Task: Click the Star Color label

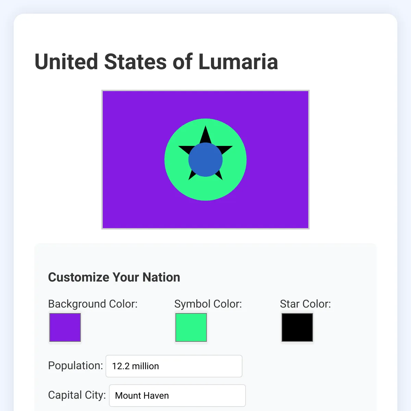Action: click(306, 304)
